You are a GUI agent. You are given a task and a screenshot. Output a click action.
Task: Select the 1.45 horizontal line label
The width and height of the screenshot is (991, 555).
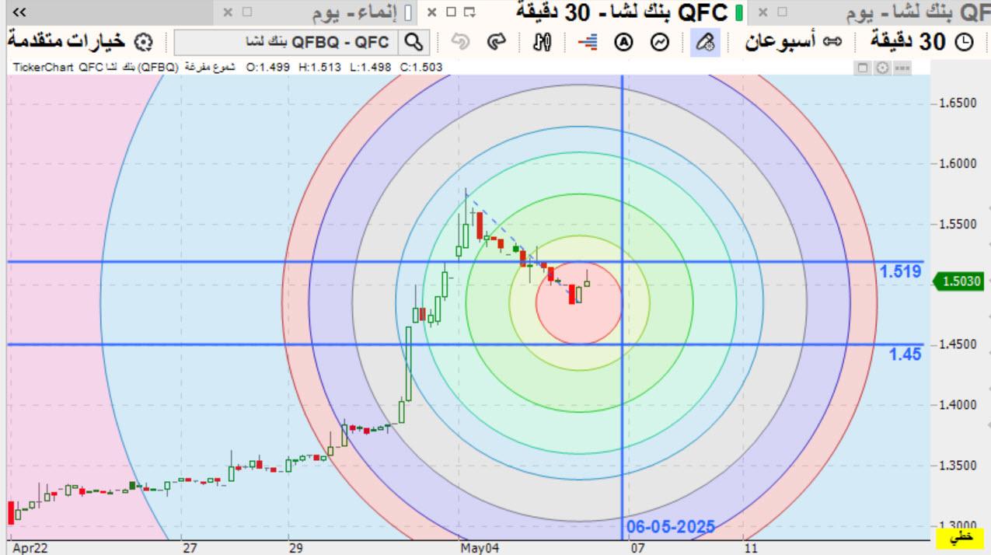906,354
